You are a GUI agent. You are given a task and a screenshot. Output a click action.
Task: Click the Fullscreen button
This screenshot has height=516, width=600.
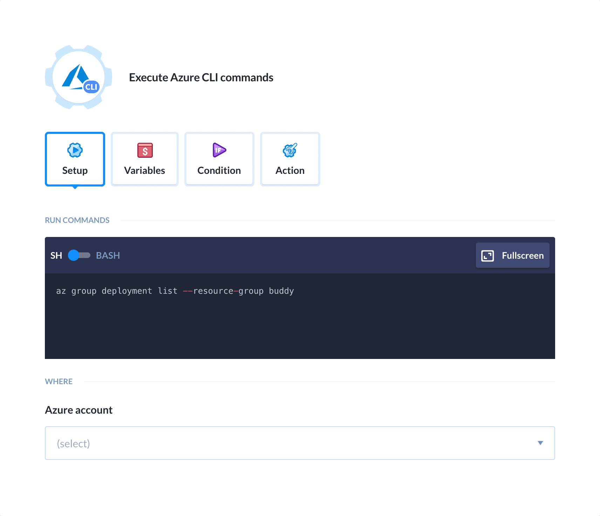pos(512,255)
